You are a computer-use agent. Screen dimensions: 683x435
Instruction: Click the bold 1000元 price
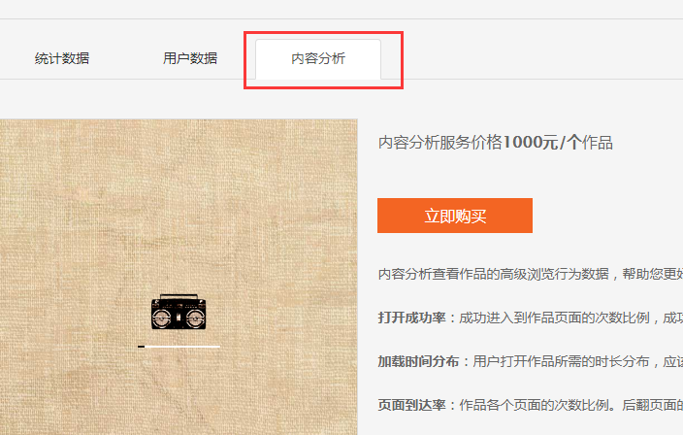coord(530,143)
